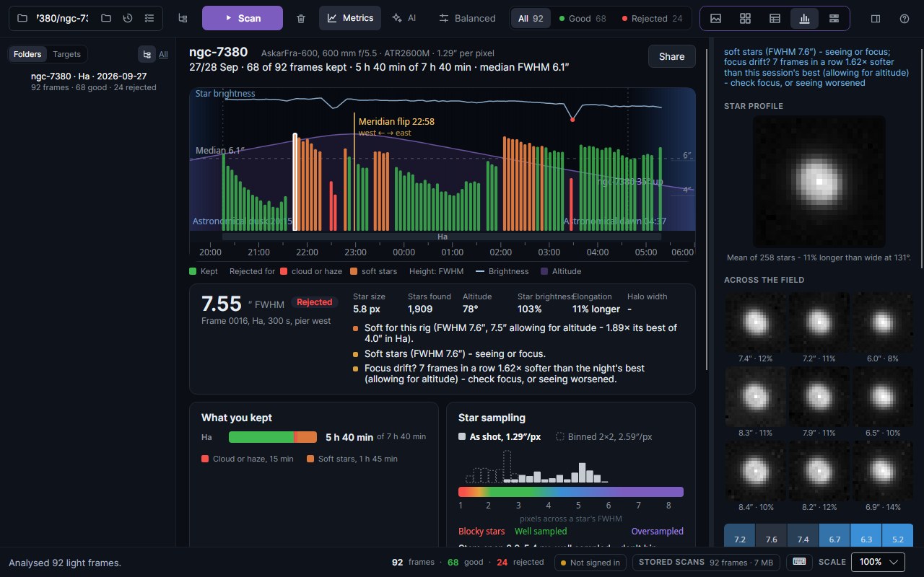Toggle the right side panel icon
Screen dimensions: 924x577
876,18
